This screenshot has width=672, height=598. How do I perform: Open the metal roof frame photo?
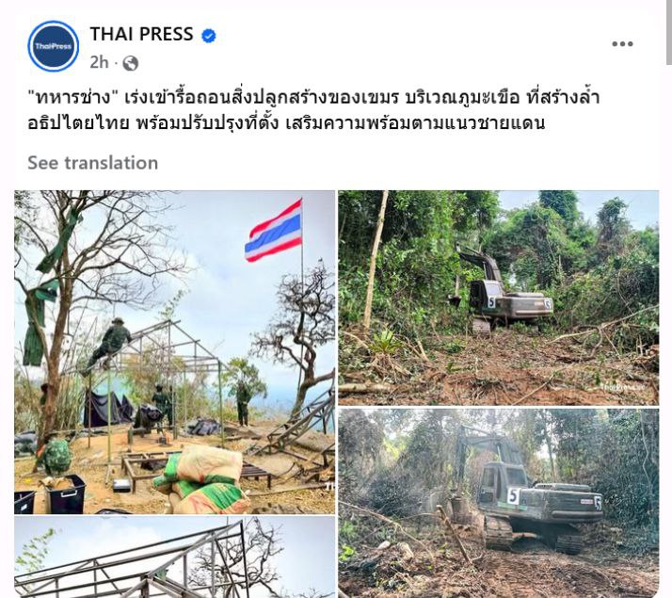pos(174,558)
